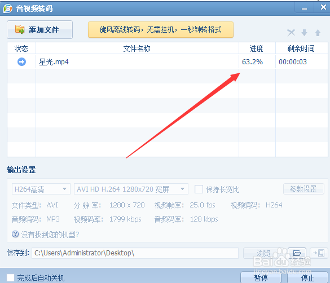Click the 文件类型: AVI label
330x283 pixels.
click(x=35, y=205)
